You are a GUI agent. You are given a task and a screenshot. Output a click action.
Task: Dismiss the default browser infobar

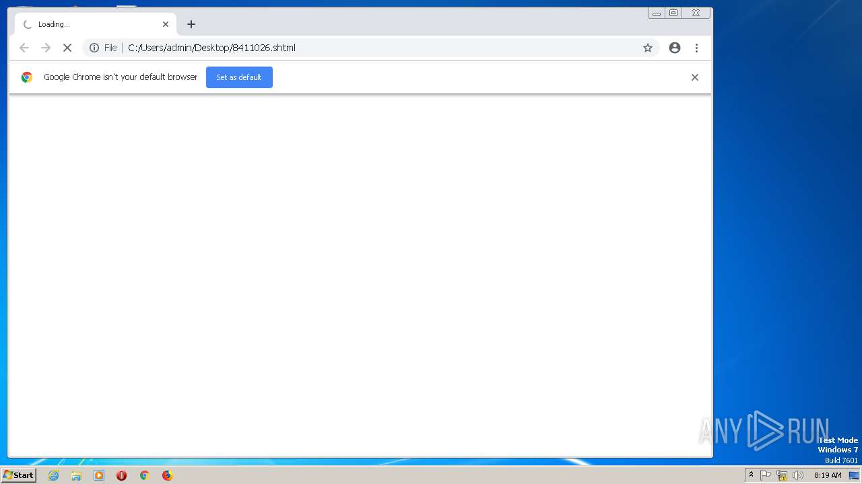pos(695,77)
